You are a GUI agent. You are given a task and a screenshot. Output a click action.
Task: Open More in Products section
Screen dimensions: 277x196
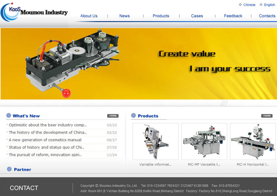click(267, 116)
